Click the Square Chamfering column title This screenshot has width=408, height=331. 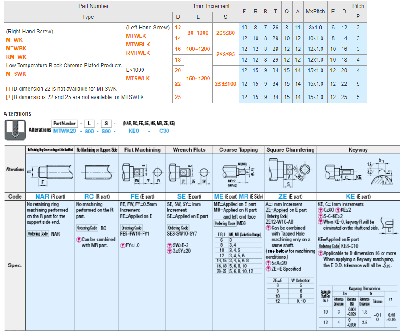291,150
